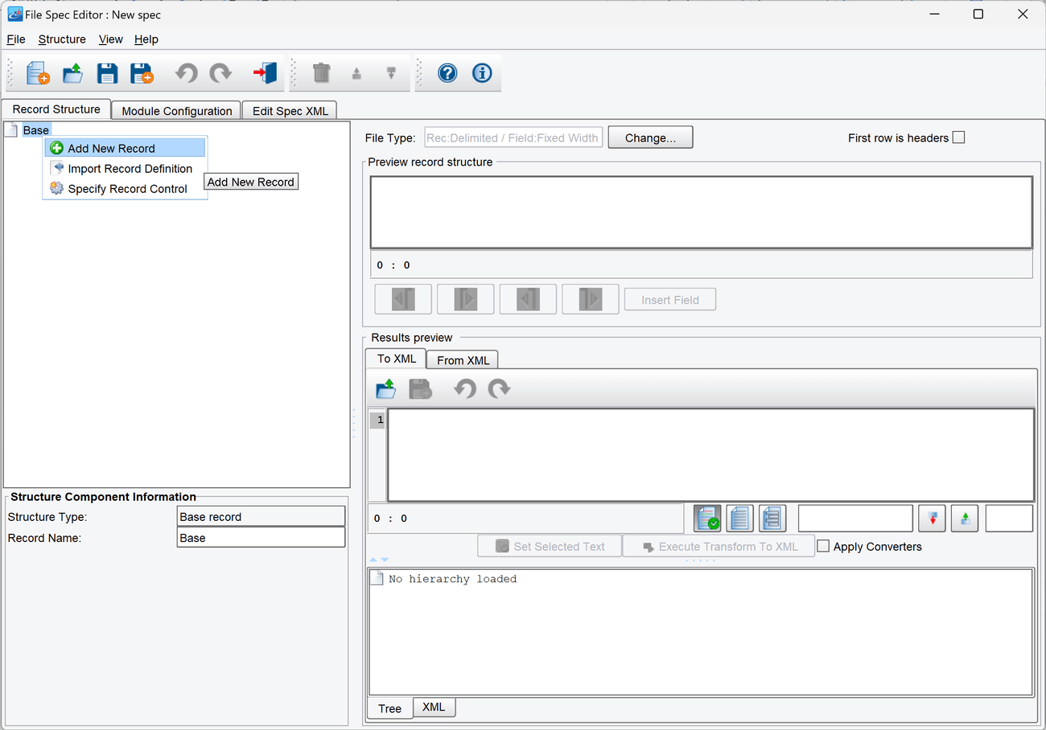Open the Help menu
This screenshot has height=730, width=1046.
(x=146, y=39)
